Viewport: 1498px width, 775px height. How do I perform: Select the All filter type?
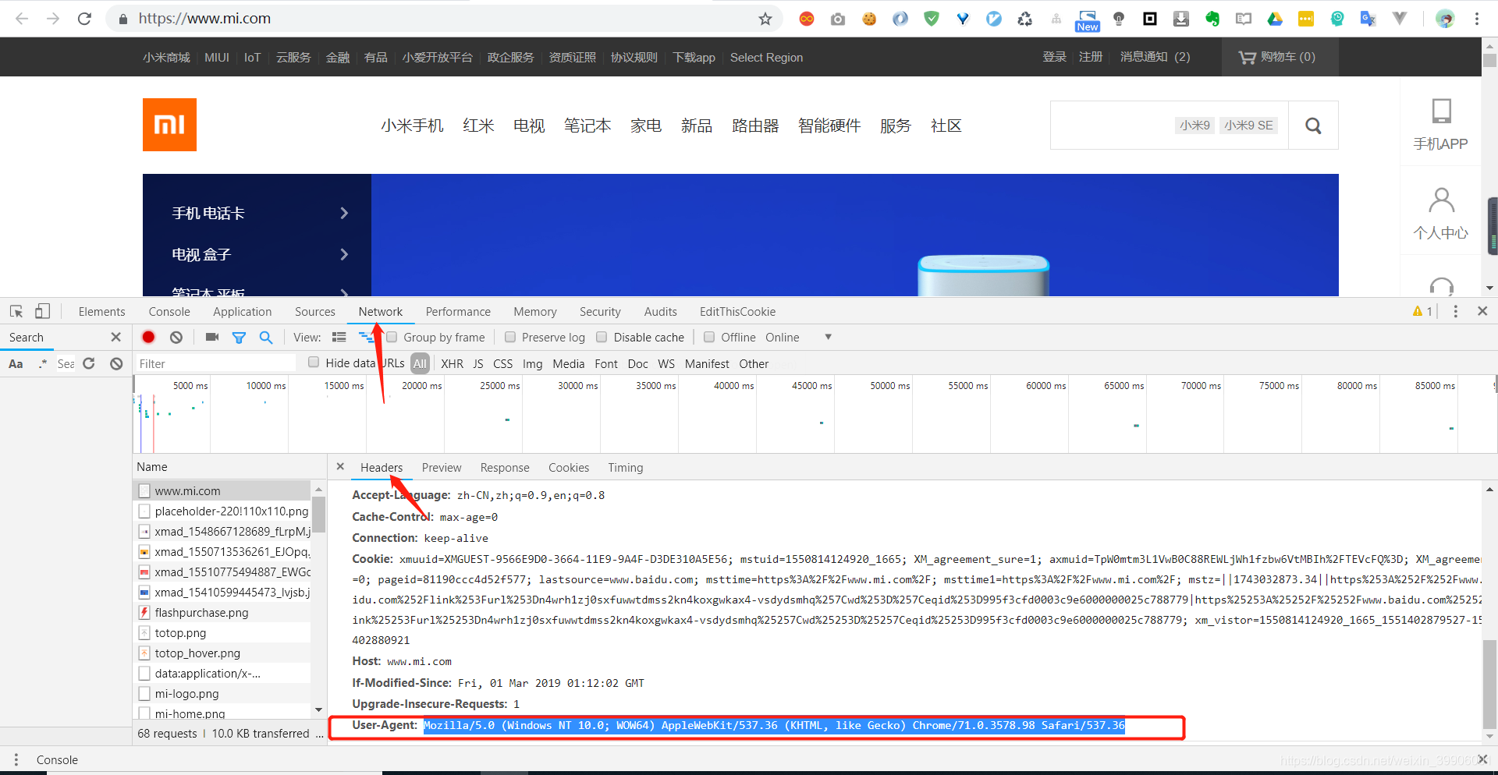[421, 363]
